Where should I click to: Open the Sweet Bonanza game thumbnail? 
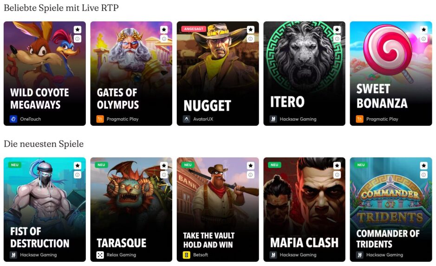tap(390, 73)
